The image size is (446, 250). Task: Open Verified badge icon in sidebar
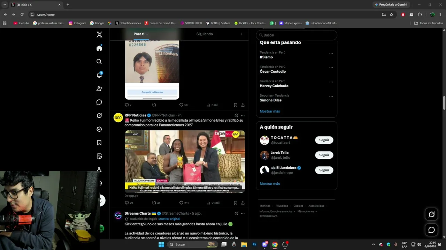coord(99,129)
